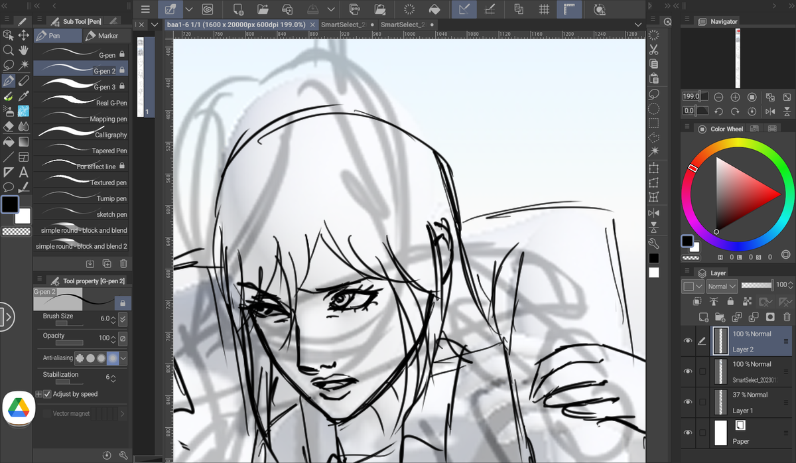The image size is (796, 463).
Task: Select the Zoom magnifier tool
Action: tap(9, 50)
